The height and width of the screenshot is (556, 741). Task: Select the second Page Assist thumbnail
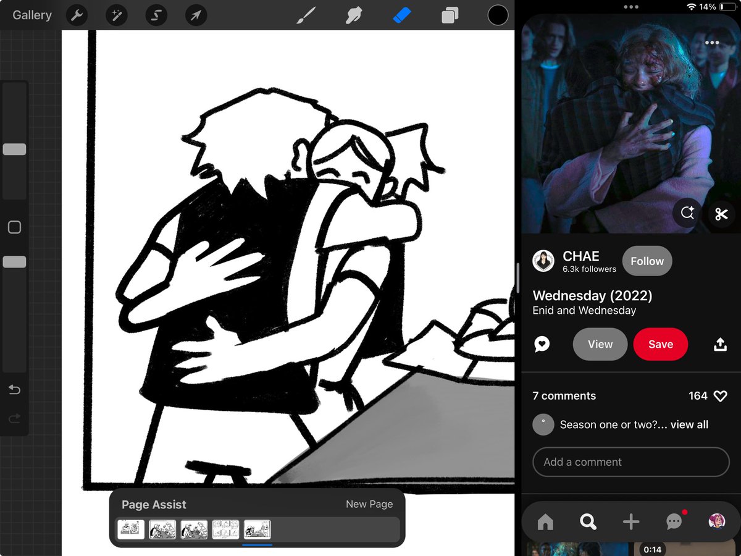[162, 529]
